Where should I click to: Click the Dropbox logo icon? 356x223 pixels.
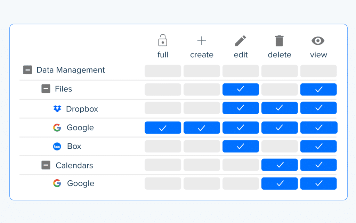[57, 109]
